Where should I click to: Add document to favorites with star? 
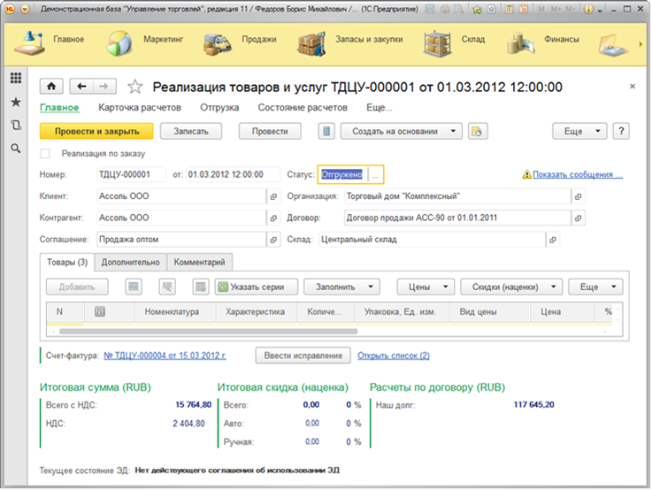(134, 87)
